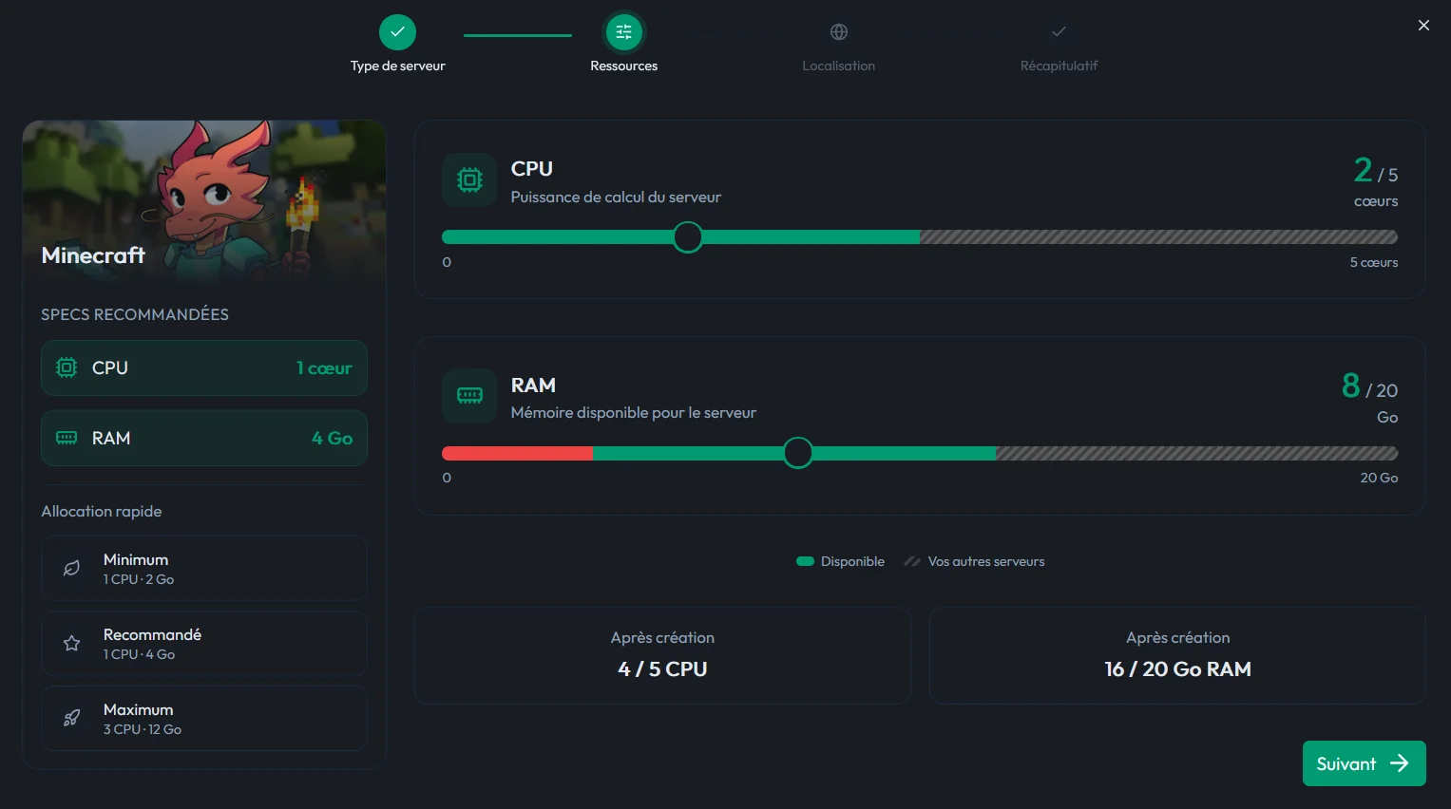The image size is (1451, 809).
Task: Click the Type de serveur checkmark step icon
Action: pos(397,32)
